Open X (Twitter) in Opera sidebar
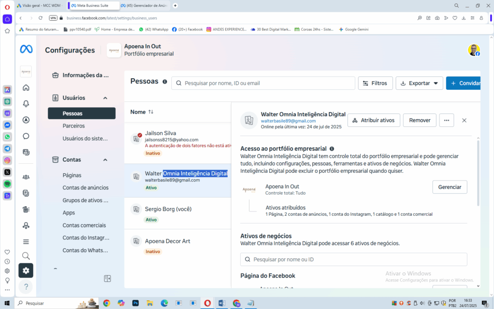 pos(7,172)
